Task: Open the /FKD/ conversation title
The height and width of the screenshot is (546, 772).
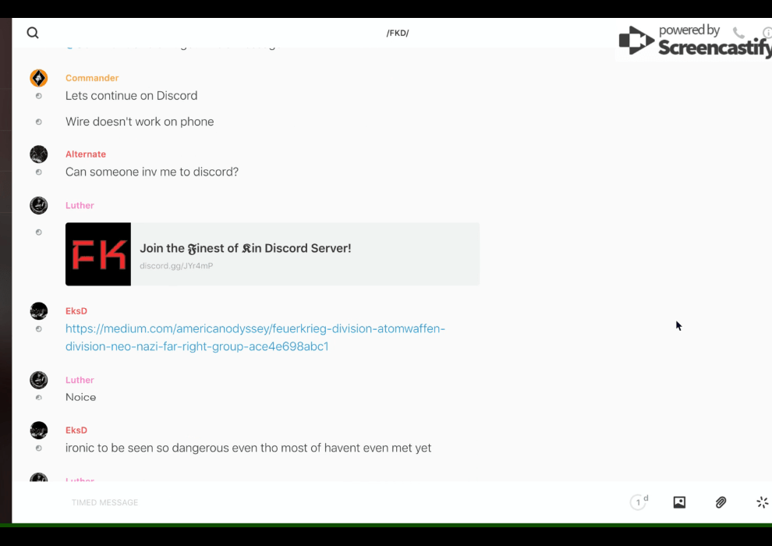Action: 398,33
